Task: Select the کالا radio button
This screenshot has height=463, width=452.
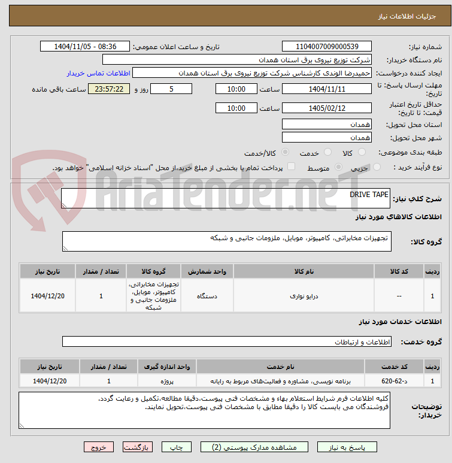Action: click(362, 152)
